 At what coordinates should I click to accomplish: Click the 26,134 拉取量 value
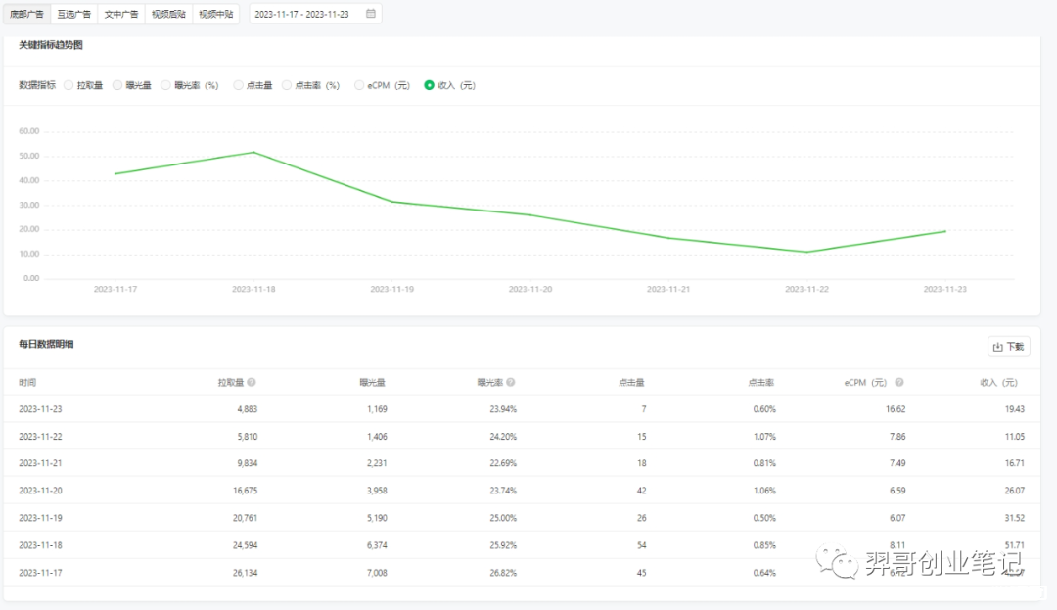point(246,572)
